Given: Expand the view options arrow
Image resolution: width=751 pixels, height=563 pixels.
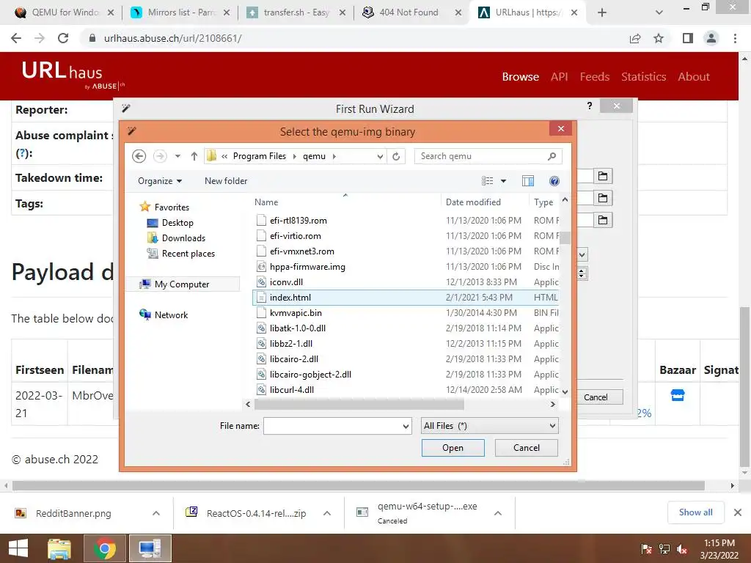Looking at the screenshot, I should [x=503, y=181].
